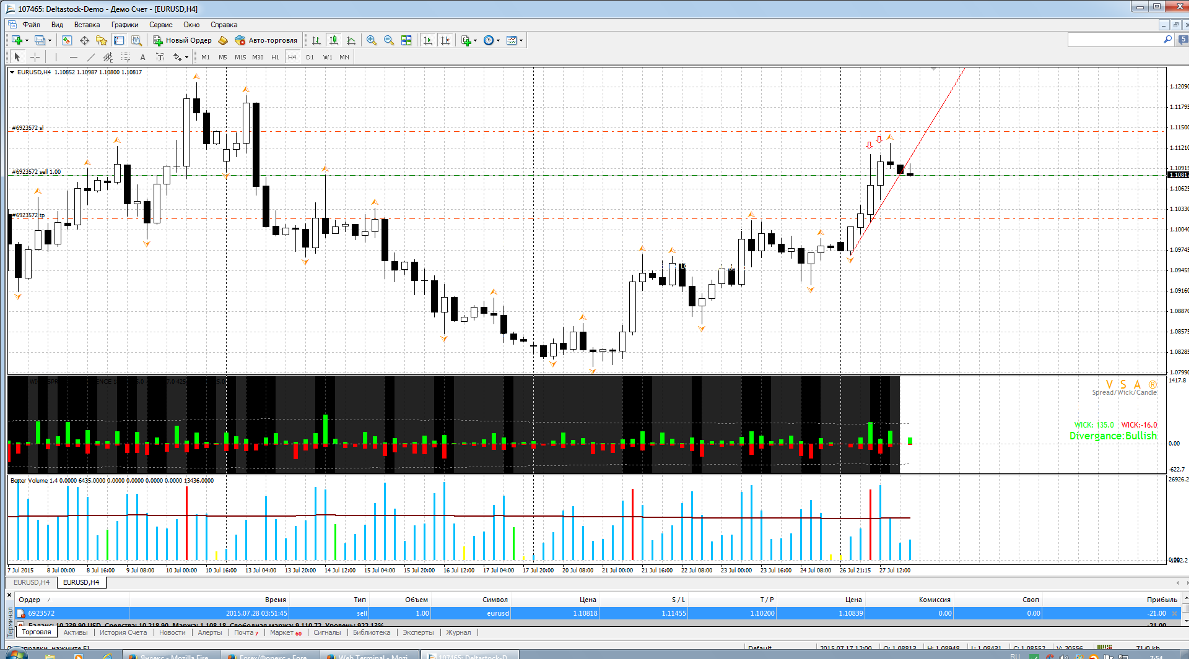
Task: Close the Terminal panel
Action: point(9,595)
